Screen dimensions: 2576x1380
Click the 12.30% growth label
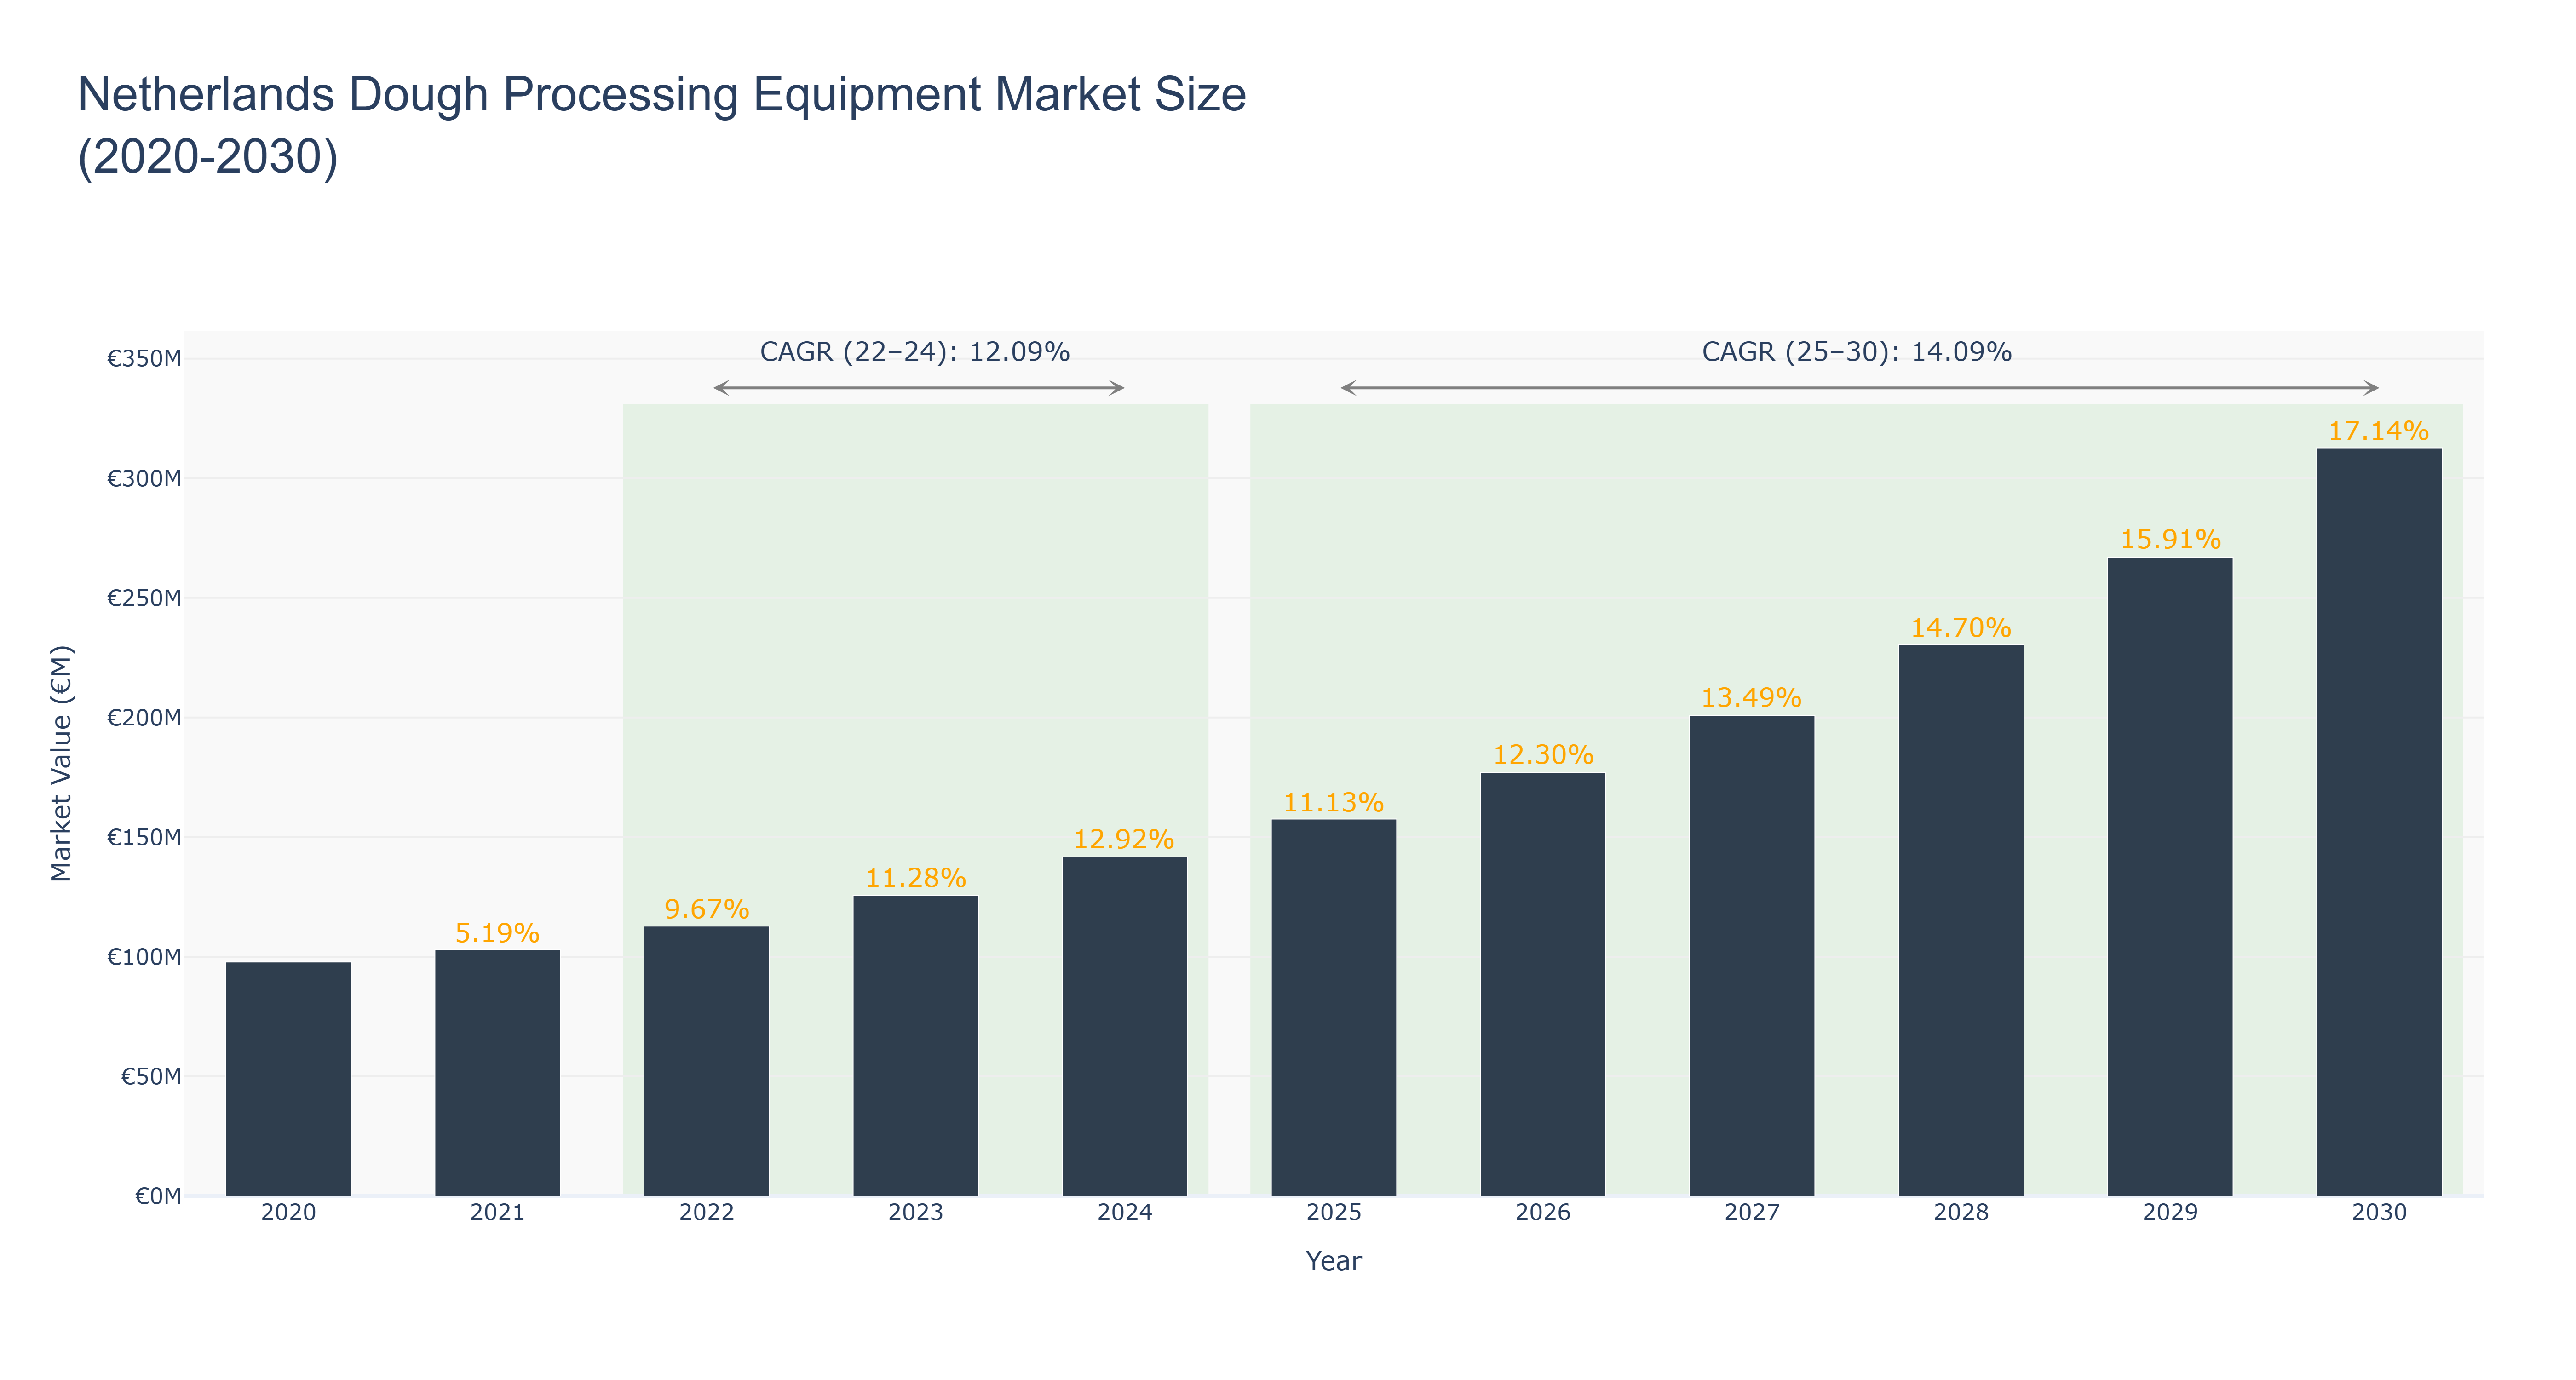1543,755
